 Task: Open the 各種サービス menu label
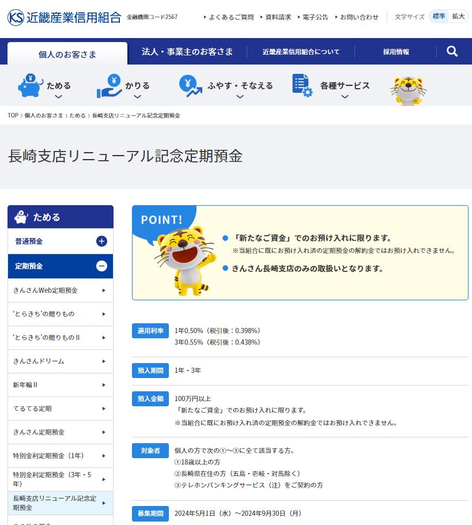point(345,86)
